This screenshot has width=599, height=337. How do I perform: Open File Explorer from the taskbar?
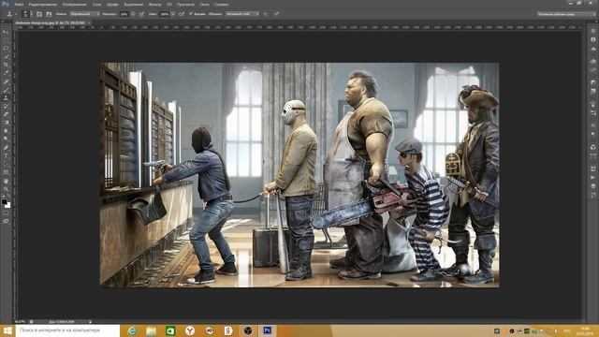(x=152, y=330)
